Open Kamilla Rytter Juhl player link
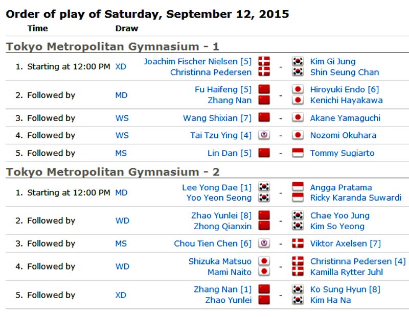This screenshot has height=317, width=409. click(347, 272)
